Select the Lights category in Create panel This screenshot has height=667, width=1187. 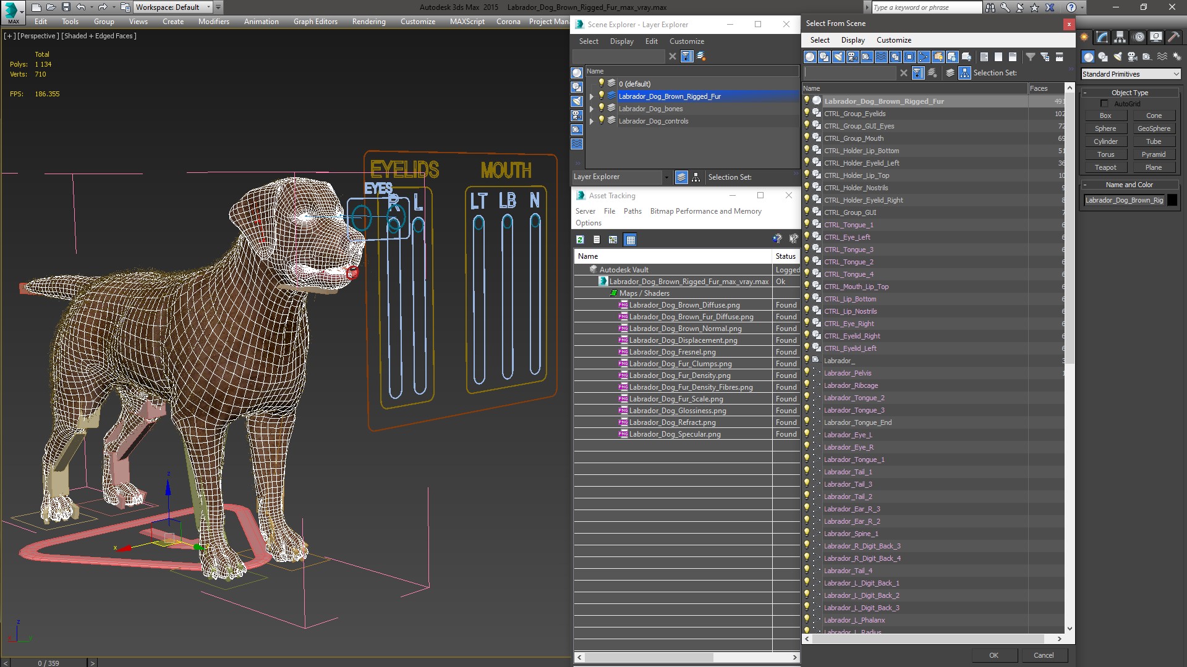pyautogui.click(x=1118, y=57)
